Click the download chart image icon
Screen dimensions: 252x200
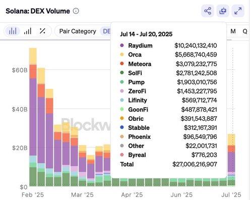pyautogui.click(x=223, y=11)
